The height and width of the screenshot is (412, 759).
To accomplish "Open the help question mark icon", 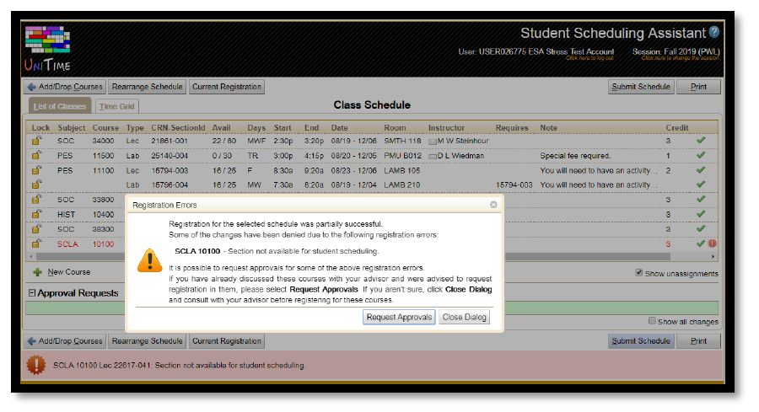I will (714, 33).
